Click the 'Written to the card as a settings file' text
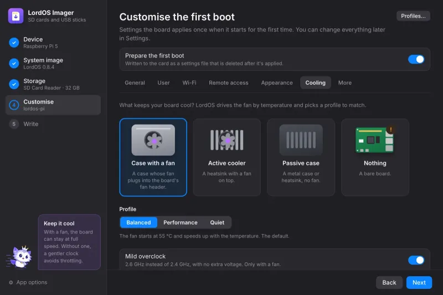Image resolution: width=443 pixels, height=295 pixels. [204, 64]
